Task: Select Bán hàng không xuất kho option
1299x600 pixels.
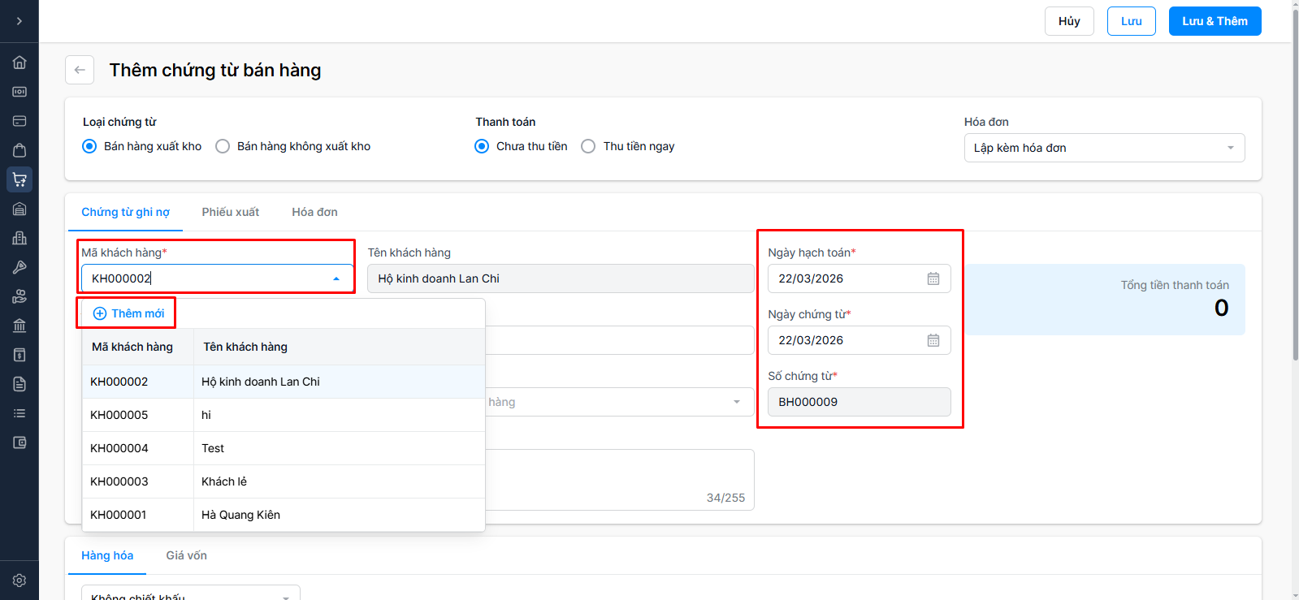Action: 223,146
